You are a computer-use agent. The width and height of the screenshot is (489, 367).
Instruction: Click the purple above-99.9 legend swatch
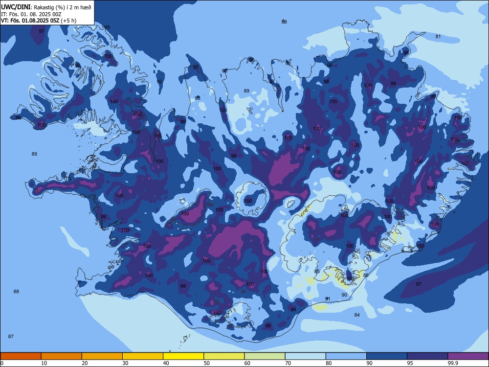(468, 356)
